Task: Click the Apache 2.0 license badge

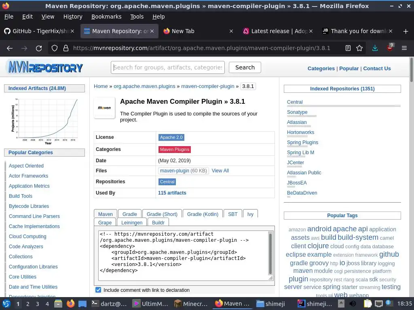Action: click(x=171, y=137)
